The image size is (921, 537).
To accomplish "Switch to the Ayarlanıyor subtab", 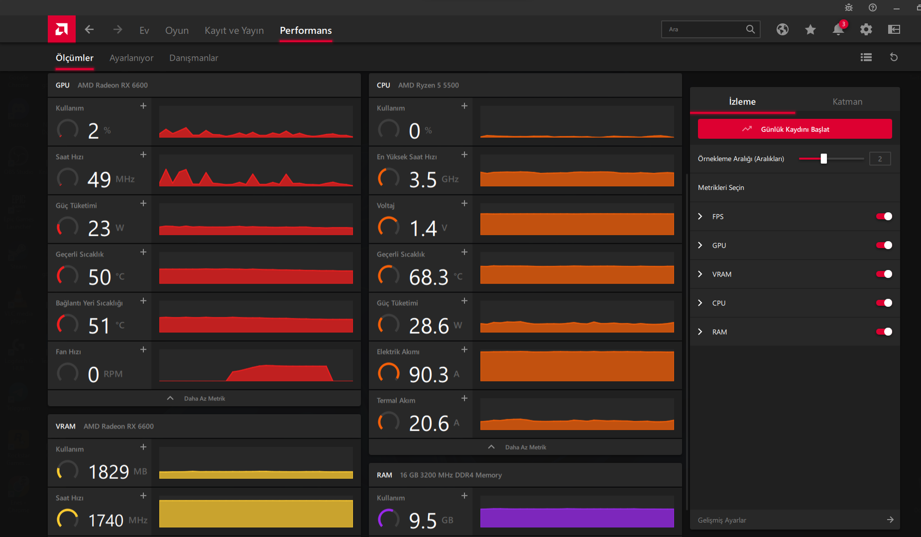I will click(x=131, y=58).
